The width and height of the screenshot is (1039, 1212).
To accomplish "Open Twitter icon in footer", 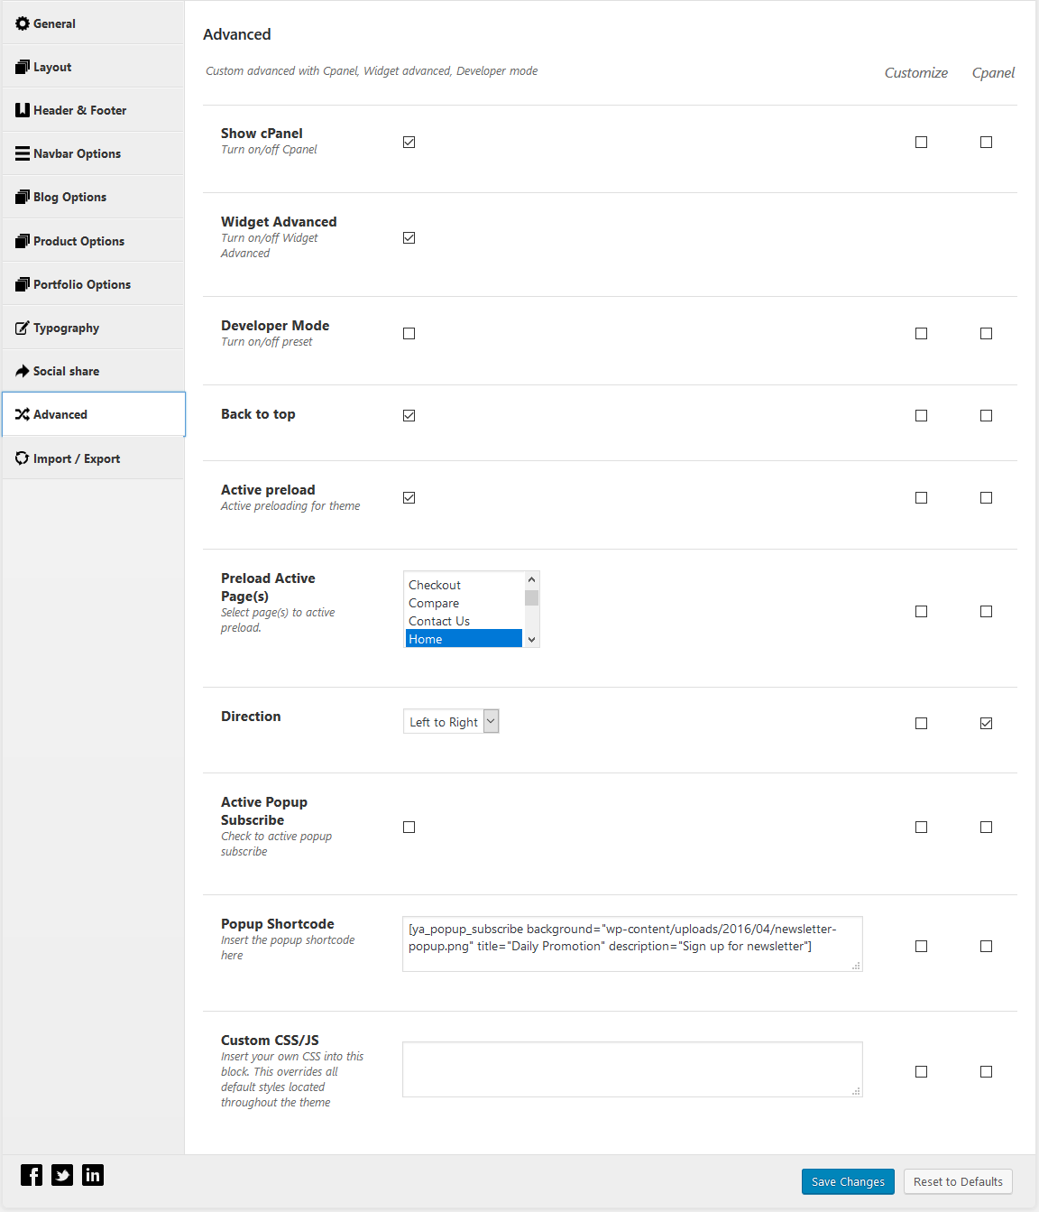I will [x=62, y=1174].
